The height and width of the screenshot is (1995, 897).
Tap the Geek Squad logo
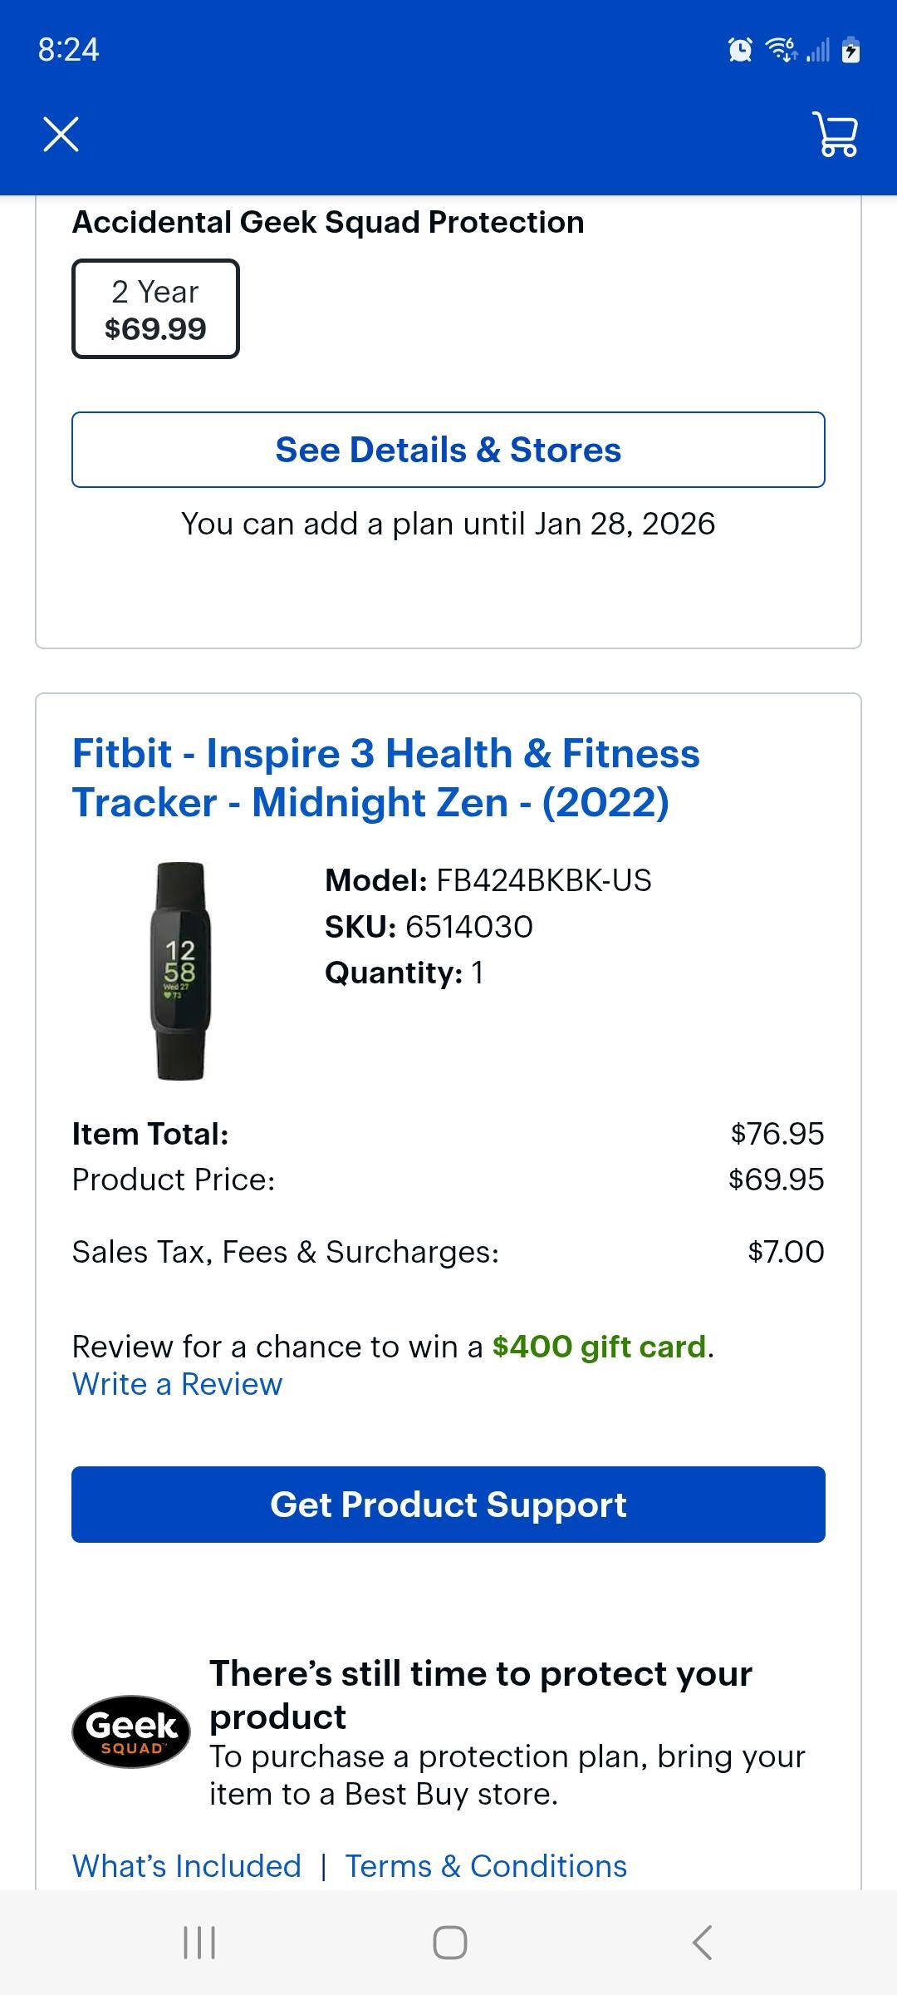click(x=131, y=1731)
